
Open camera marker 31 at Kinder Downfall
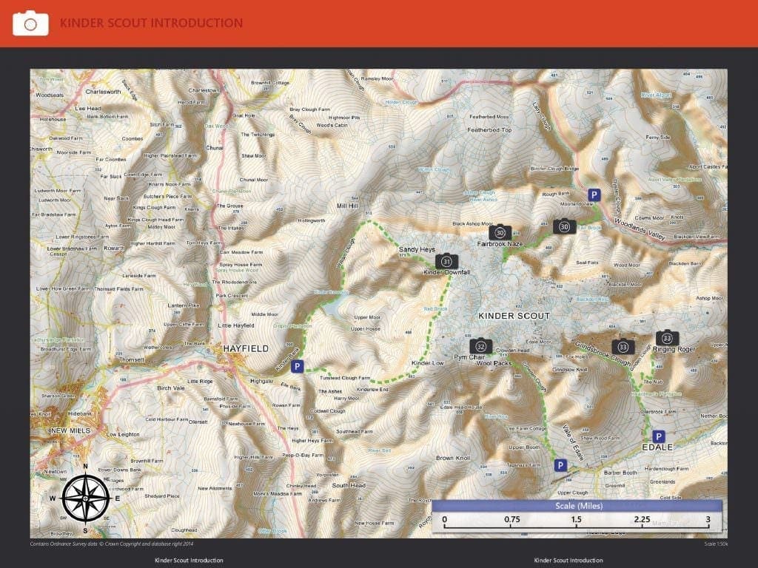pyautogui.click(x=446, y=261)
